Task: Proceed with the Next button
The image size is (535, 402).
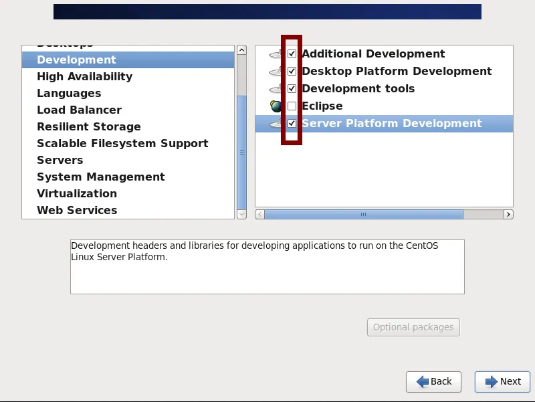Action: 502,381
